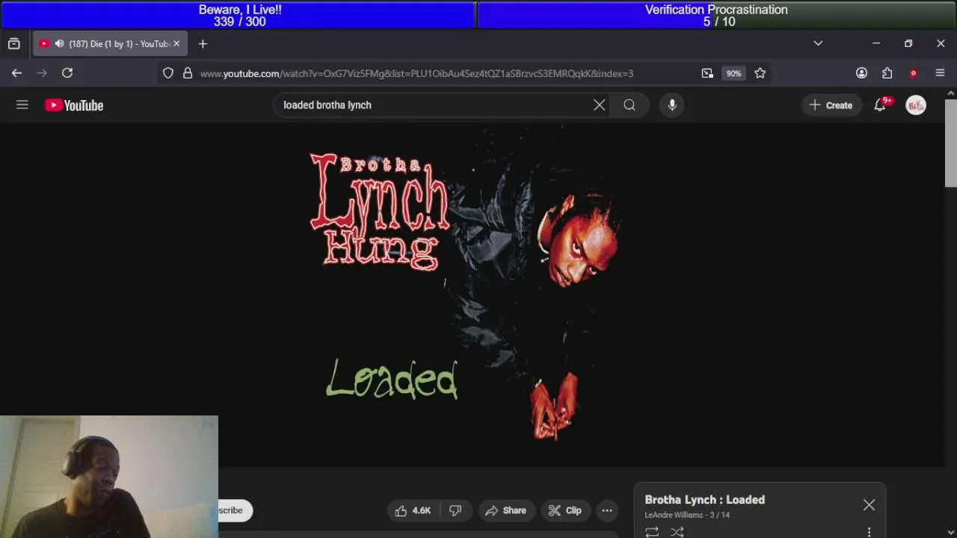Go back to previous page
The height and width of the screenshot is (538, 957).
[x=16, y=73]
